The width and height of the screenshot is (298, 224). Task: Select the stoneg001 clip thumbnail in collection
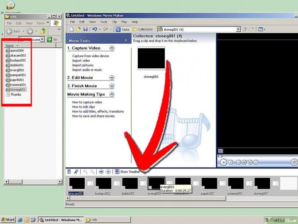pyautogui.click(x=151, y=58)
